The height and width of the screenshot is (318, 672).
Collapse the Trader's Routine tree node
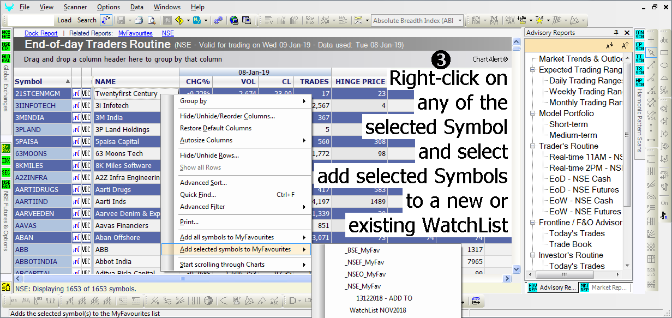532,146
